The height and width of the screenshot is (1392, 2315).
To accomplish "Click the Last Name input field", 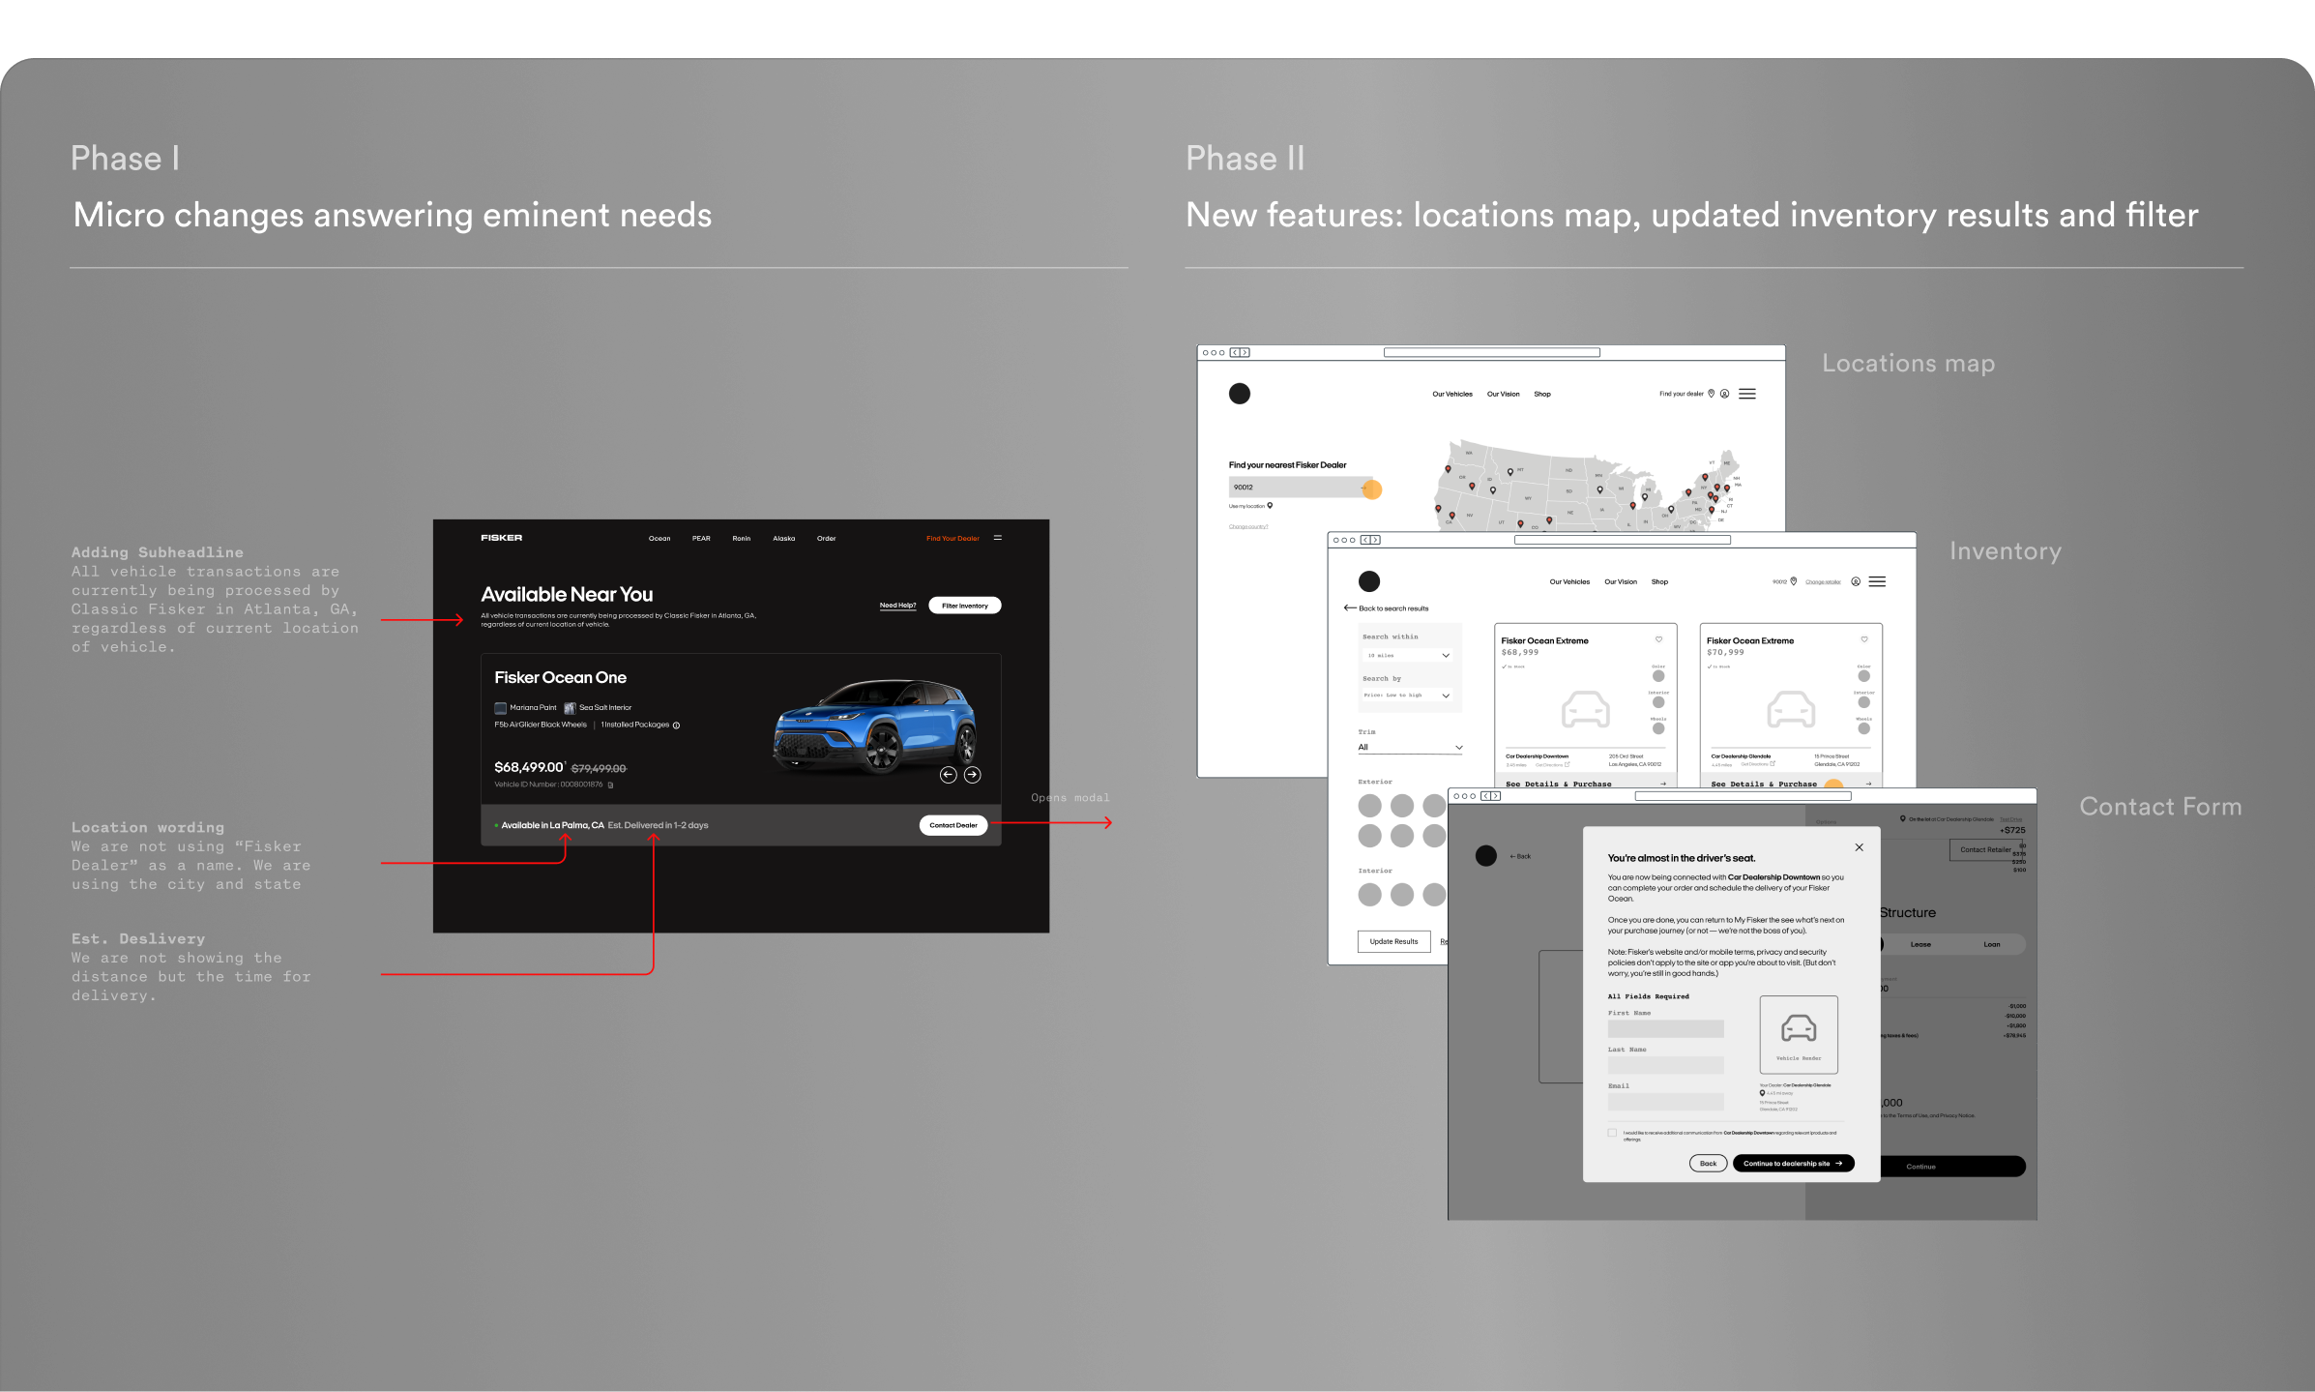I will click(1666, 1065).
